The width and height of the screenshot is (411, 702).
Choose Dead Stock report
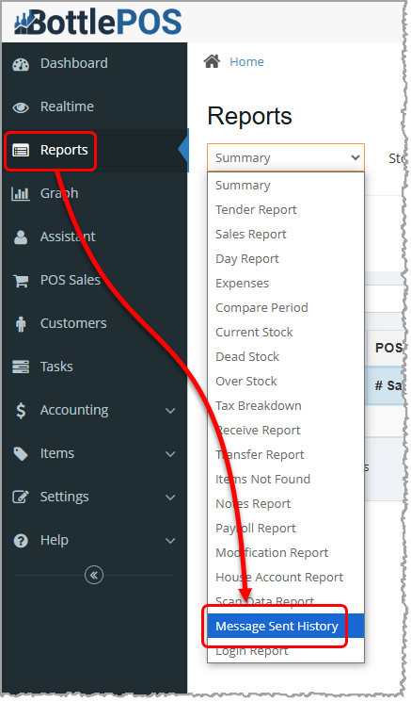[286, 357]
